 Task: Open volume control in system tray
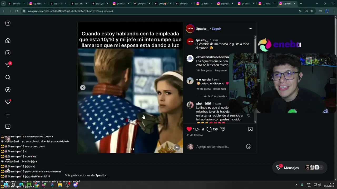click(320, 185)
